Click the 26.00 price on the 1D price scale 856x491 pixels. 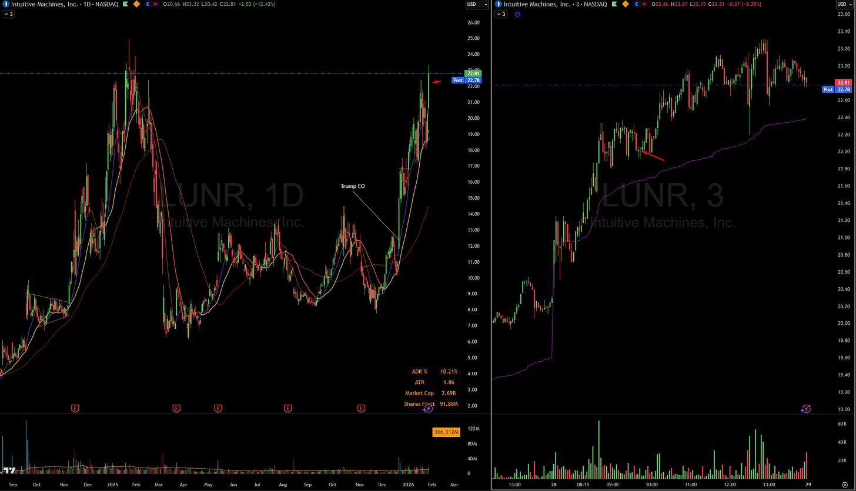click(x=473, y=22)
